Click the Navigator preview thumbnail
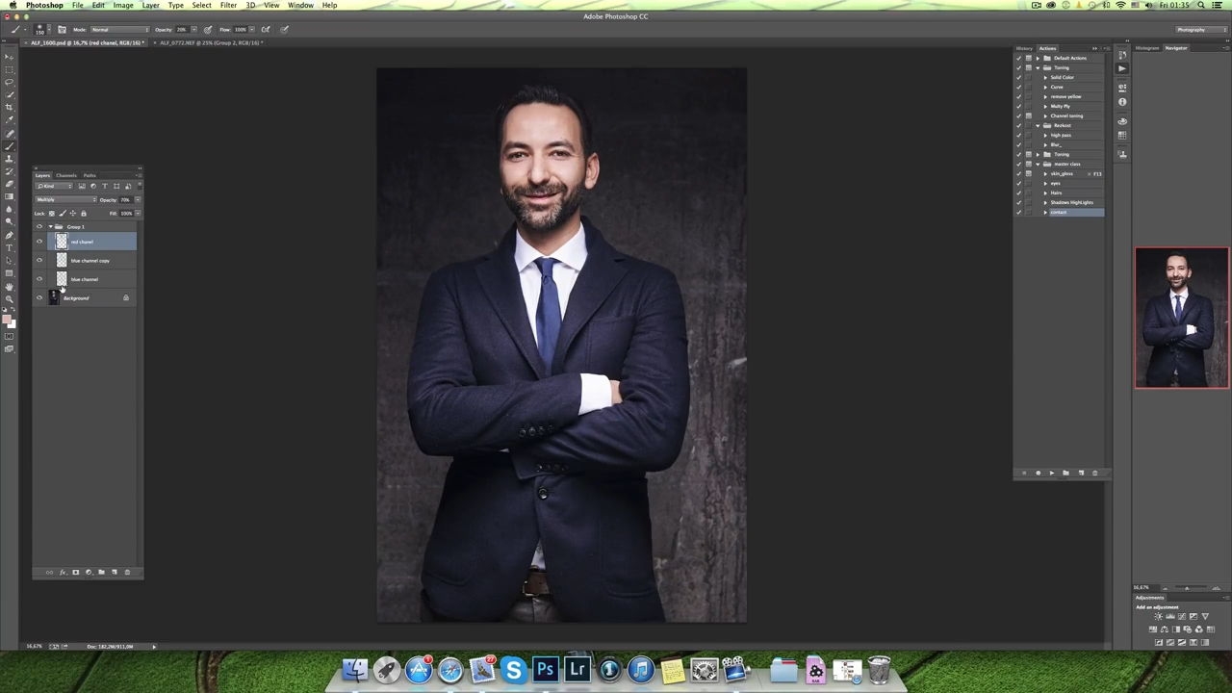Viewport: 1232px width, 693px height. [x=1182, y=319]
